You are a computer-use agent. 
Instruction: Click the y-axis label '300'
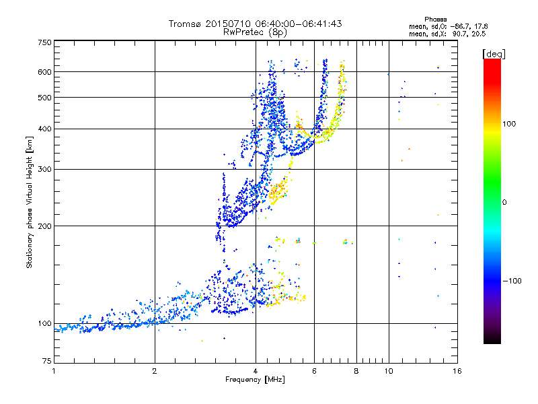pyautogui.click(x=44, y=170)
